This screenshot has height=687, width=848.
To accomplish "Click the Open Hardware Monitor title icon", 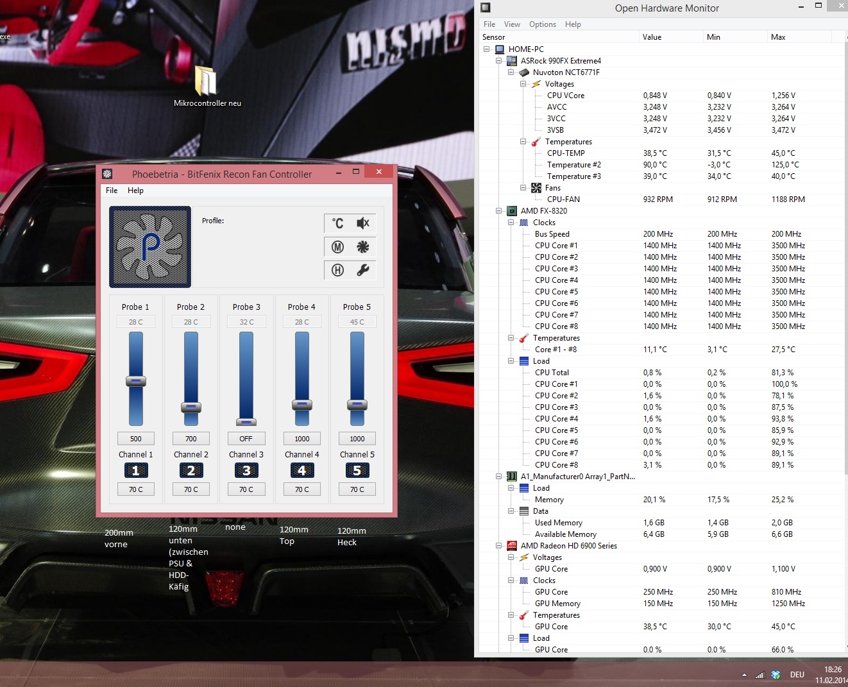I will (x=486, y=8).
